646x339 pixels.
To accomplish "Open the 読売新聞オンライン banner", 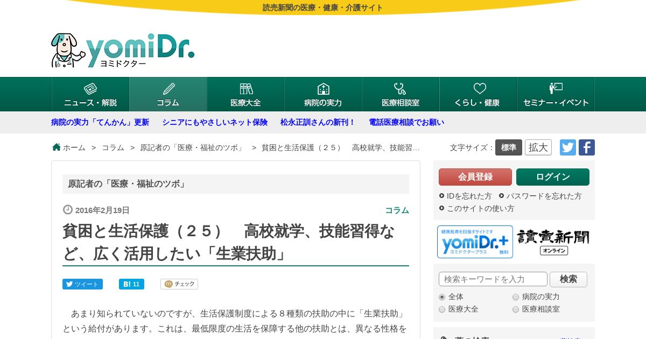I will point(553,242).
